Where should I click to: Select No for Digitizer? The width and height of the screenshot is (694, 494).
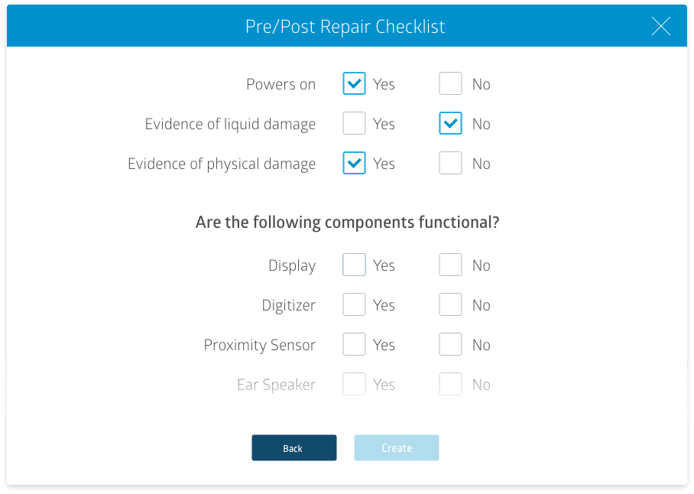tap(450, 305)
